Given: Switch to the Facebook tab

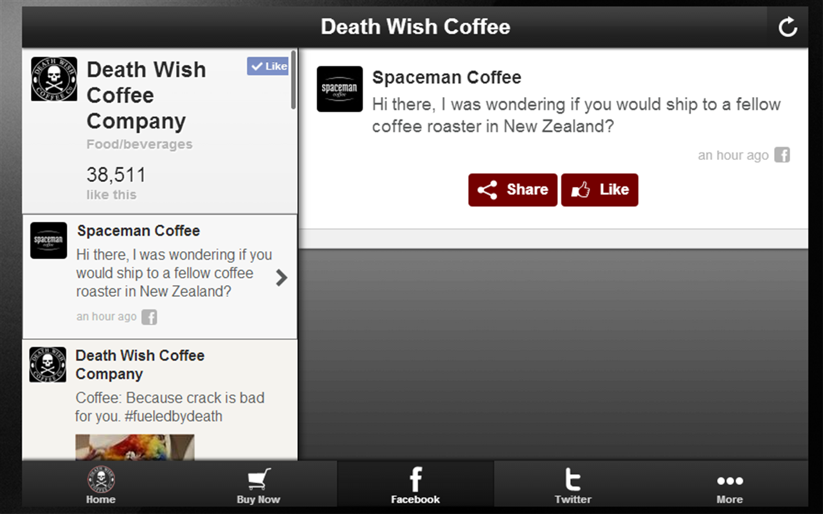Looking at the screenshot, I should [x=415, y=484].
